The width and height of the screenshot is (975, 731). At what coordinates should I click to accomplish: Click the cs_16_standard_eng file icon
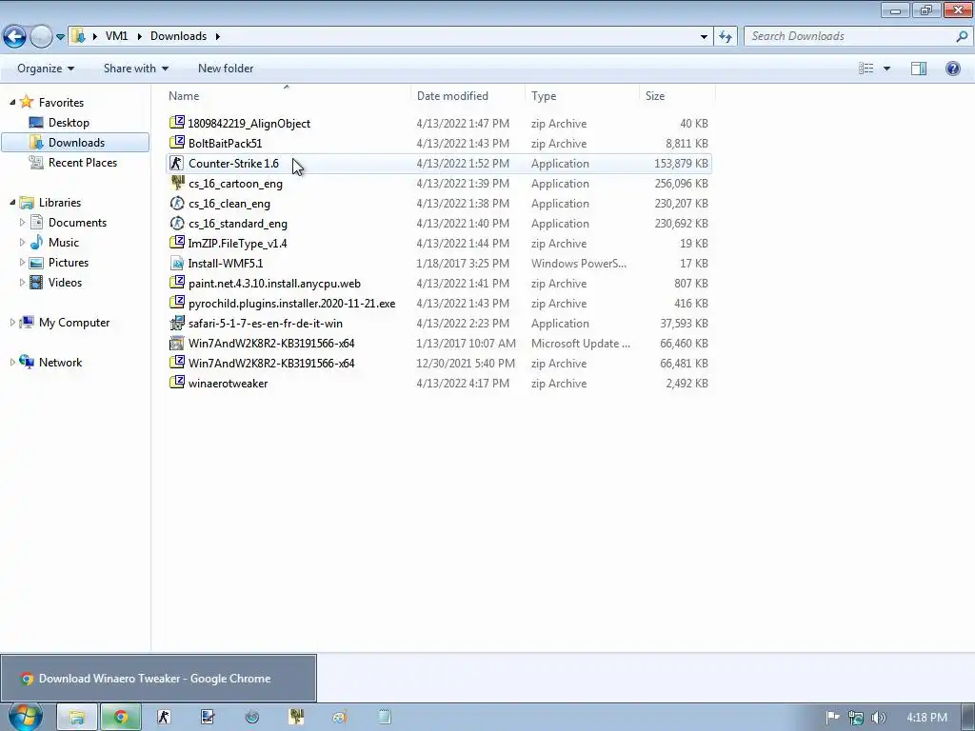tap(177, 223)
